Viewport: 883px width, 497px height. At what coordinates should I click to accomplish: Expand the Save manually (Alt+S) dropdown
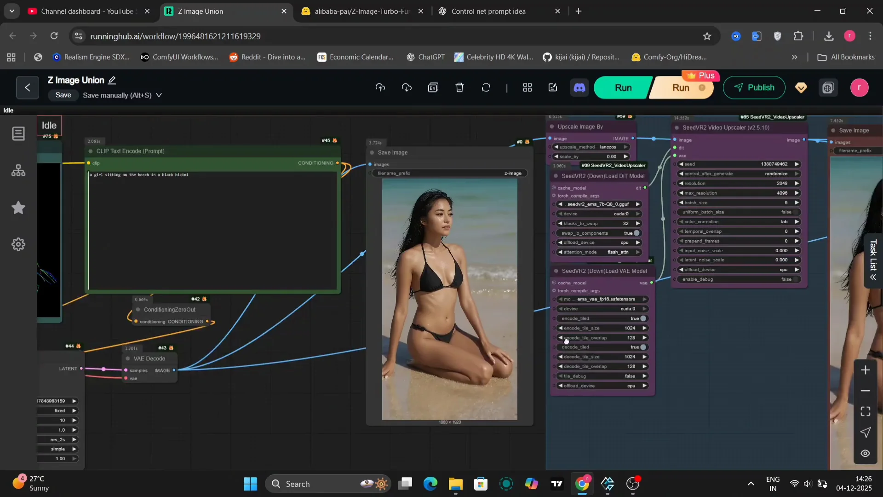pos(159,95)
